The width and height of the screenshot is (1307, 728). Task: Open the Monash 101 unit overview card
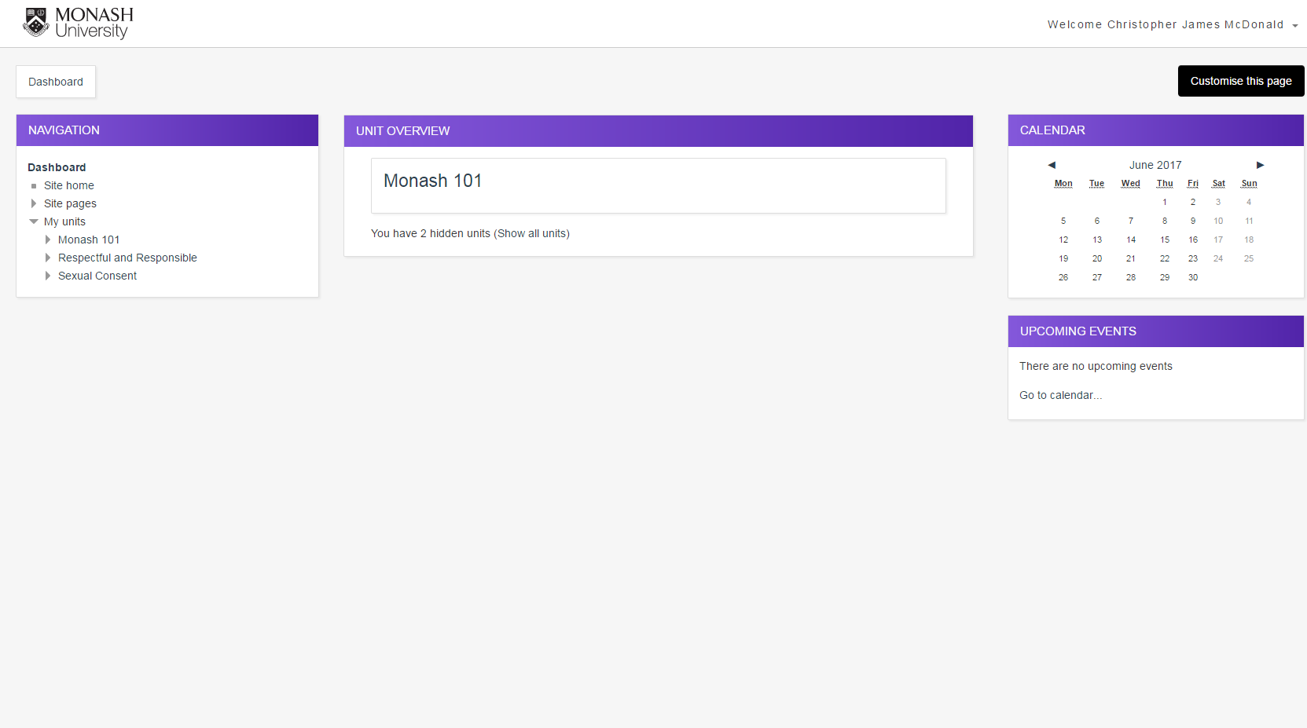tap(433, 181)
